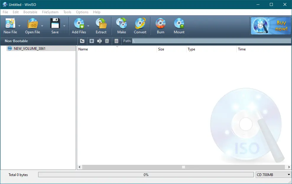Click the Path input field
The width and height of the screenshot is (292, 184).
pyautogui.click(x=211, y=41)
